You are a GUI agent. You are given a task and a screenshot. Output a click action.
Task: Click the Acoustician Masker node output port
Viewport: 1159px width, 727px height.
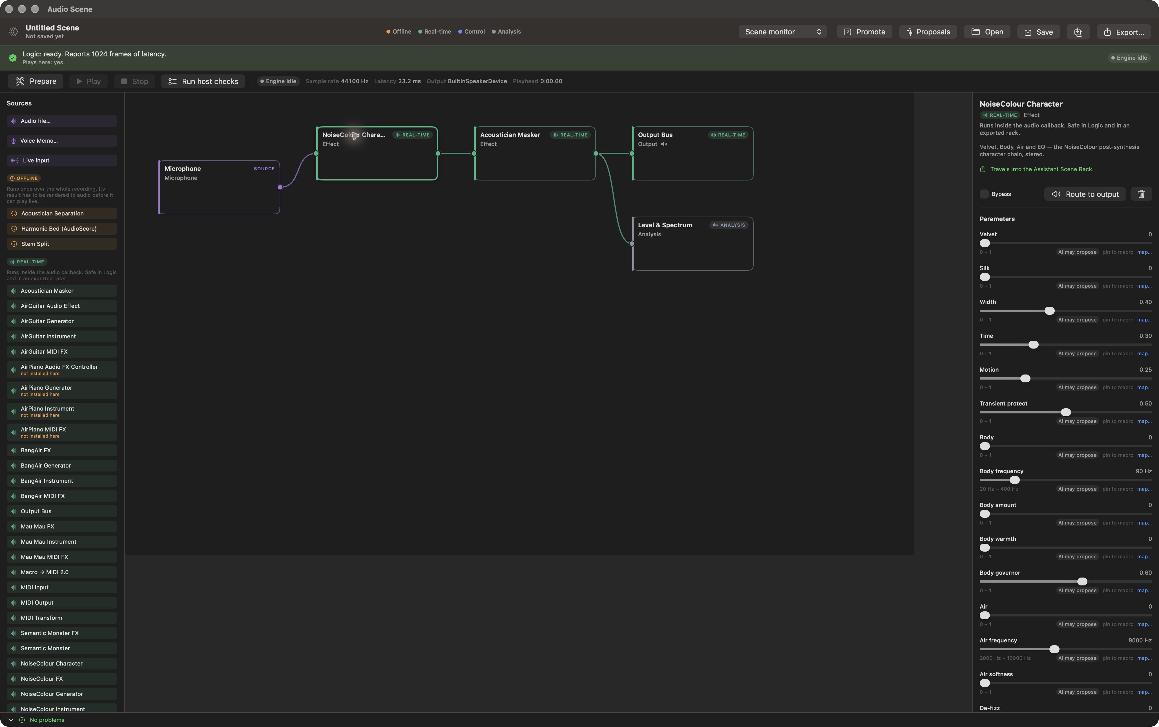tap(596, 154)
